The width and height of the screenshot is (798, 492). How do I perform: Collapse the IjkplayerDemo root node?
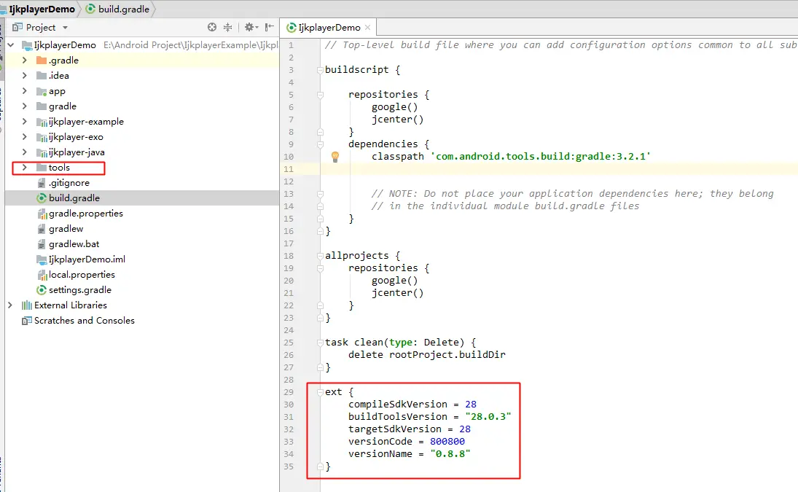tap(10, 44)
